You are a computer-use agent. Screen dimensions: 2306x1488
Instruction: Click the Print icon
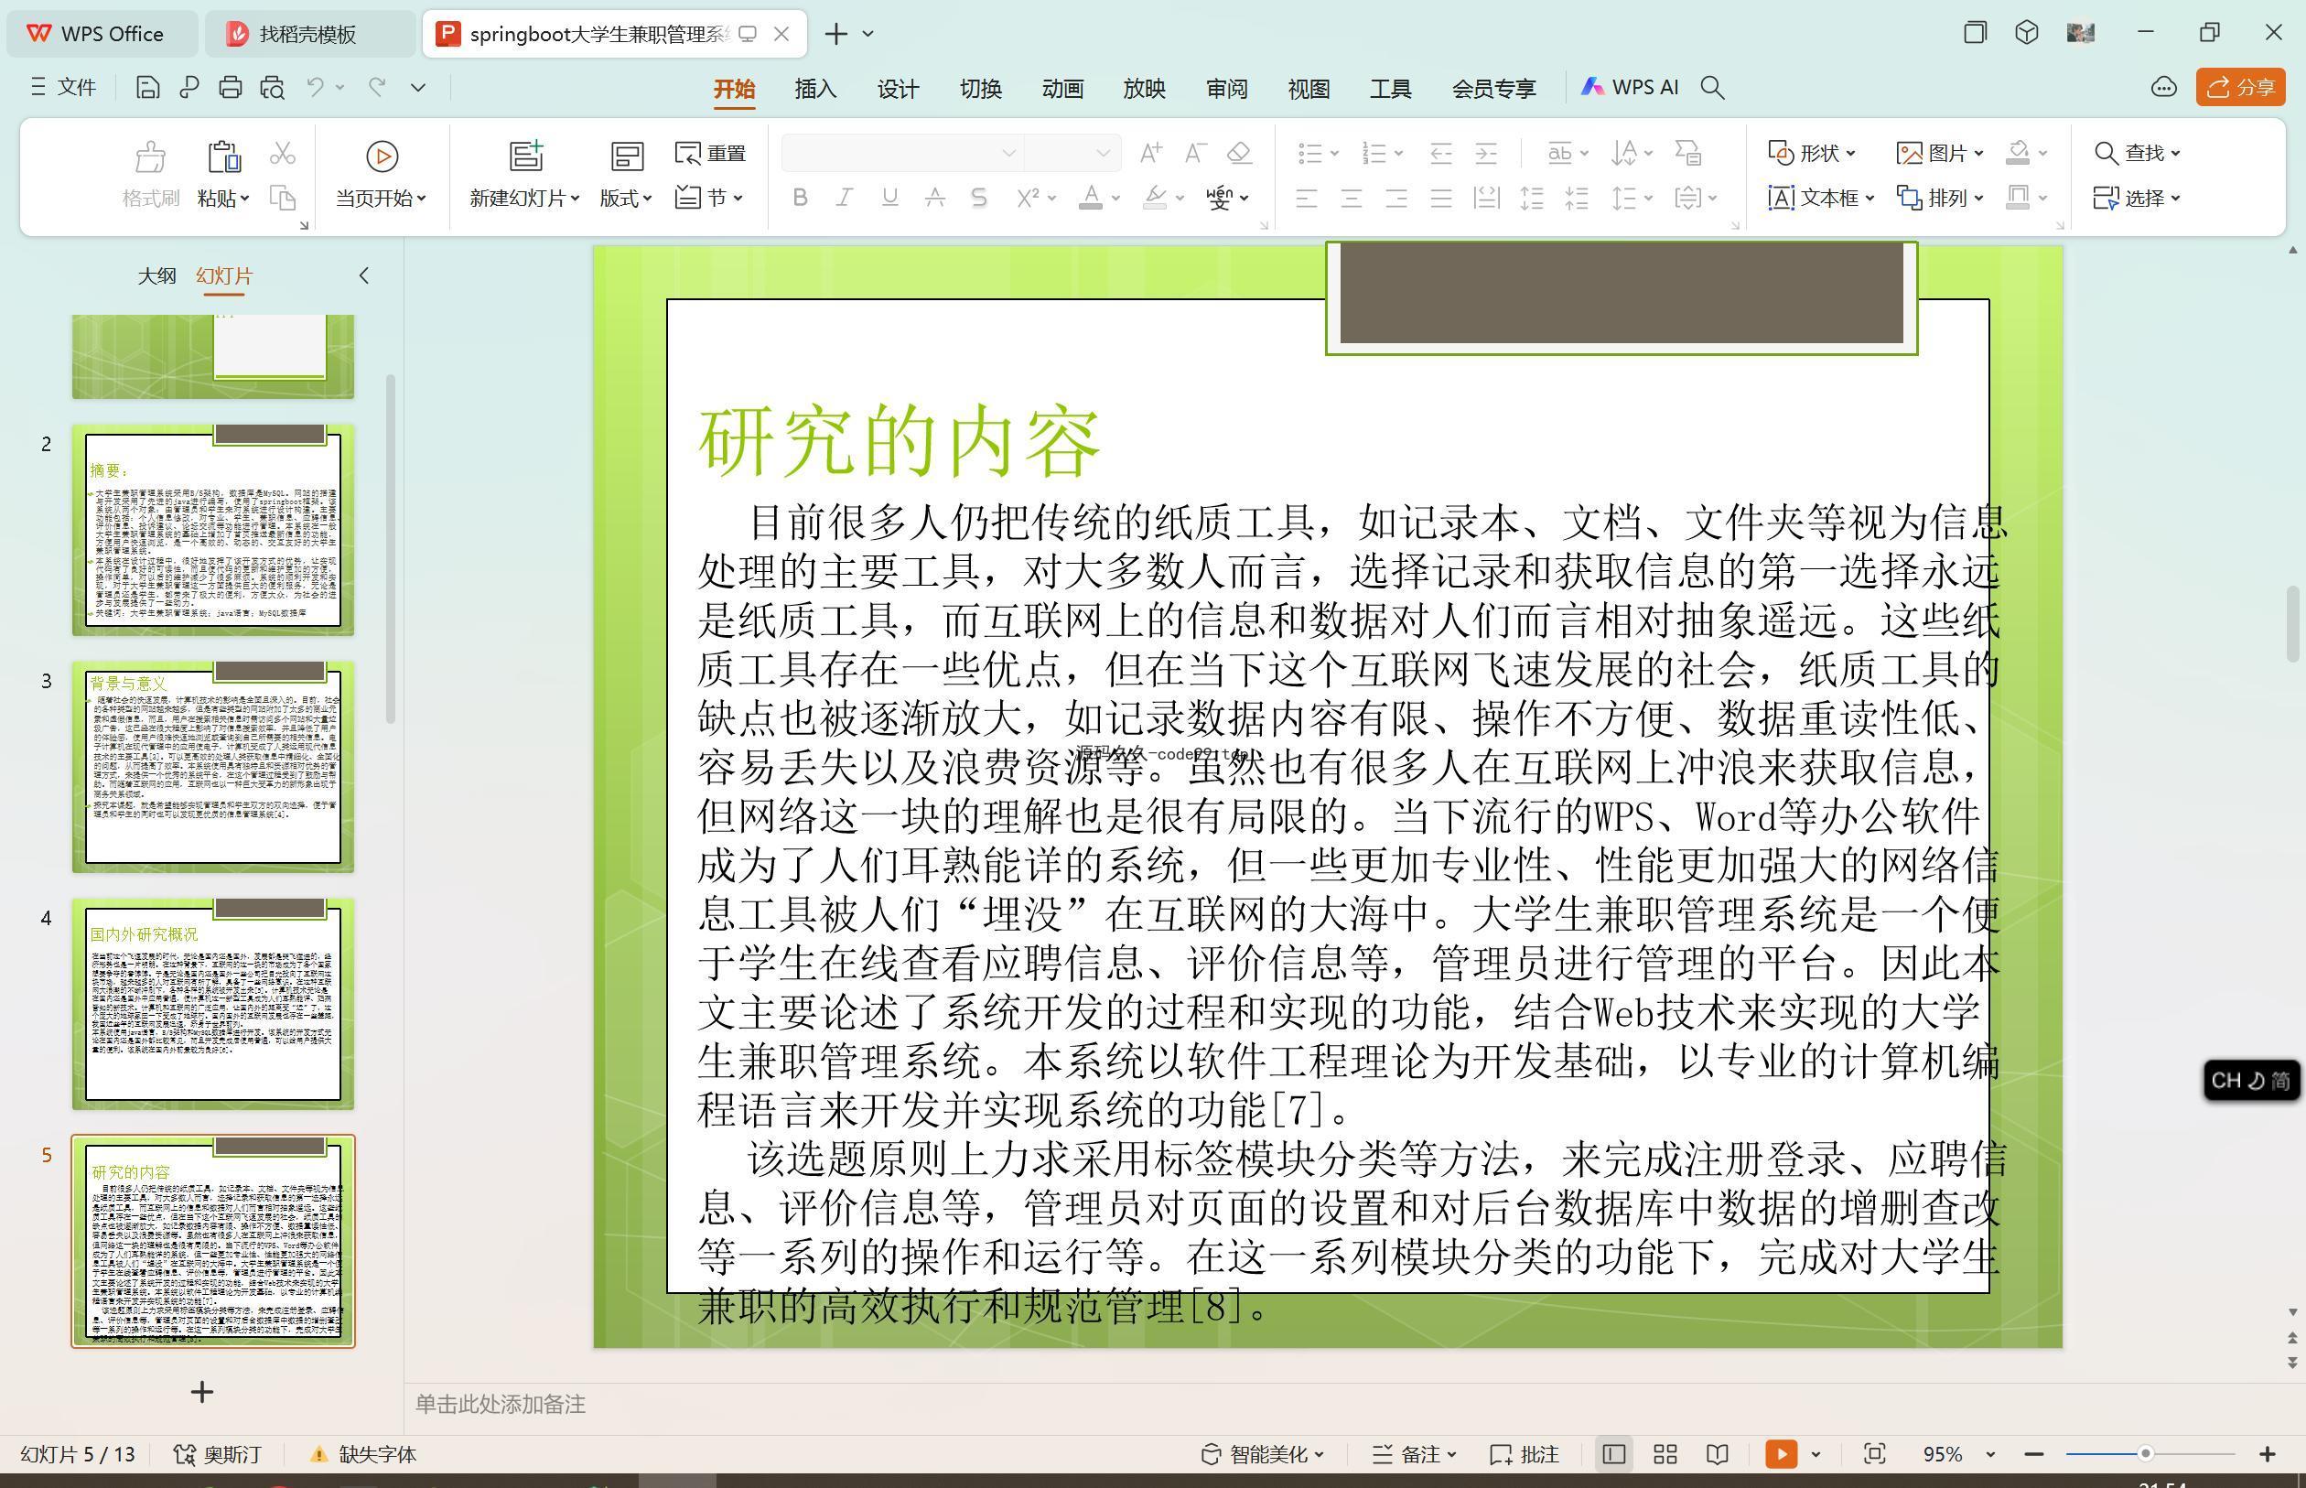tap(230, 88)
